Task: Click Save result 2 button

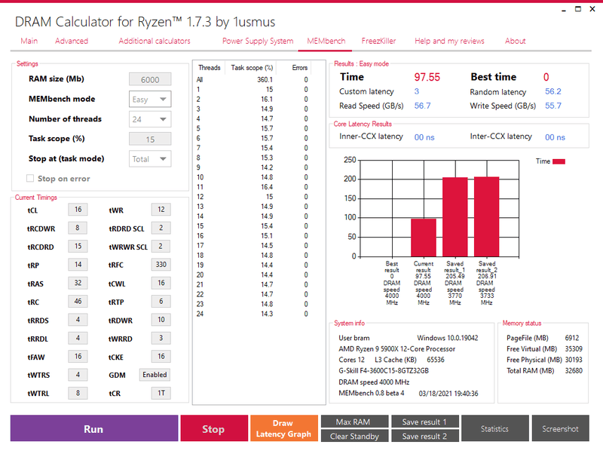Action: pyautogui.click(x=424, y=436)
